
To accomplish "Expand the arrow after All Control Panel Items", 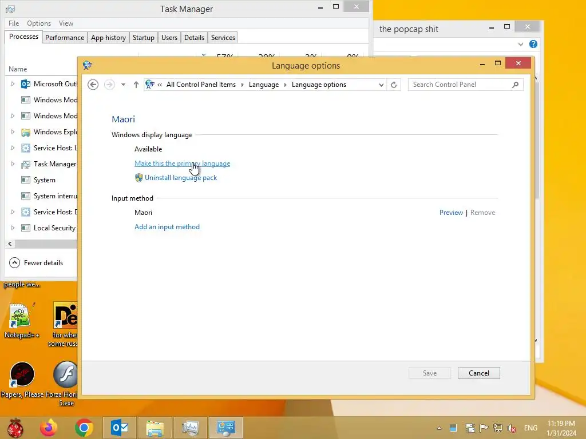I will tap(243, 85).
